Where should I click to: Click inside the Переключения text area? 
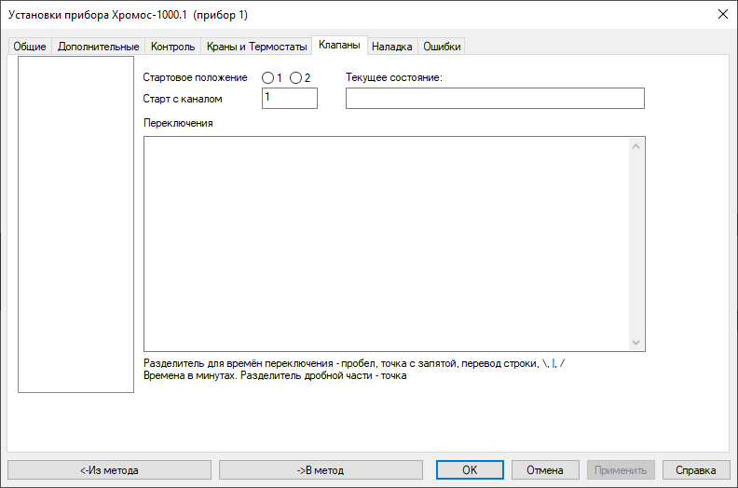click(x=387, y=244)
